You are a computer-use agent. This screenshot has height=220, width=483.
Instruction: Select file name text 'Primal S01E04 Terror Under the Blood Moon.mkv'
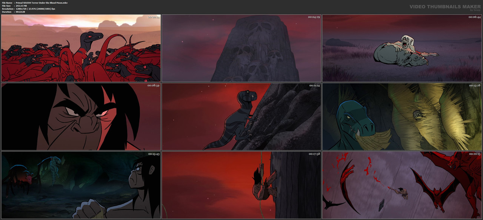tap(42, 3)
